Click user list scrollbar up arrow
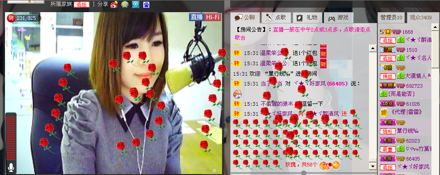 pos(435,27)
